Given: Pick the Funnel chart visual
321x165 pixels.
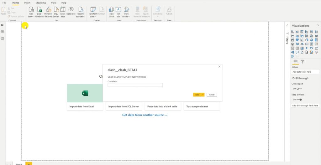Looking at the screenshot, I should (x=297, y=40).
